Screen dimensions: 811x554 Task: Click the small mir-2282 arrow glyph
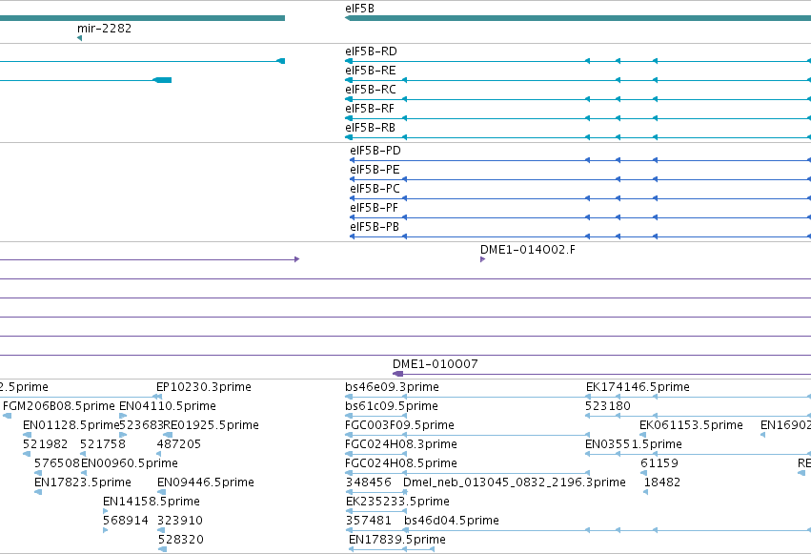click(80, 38)
